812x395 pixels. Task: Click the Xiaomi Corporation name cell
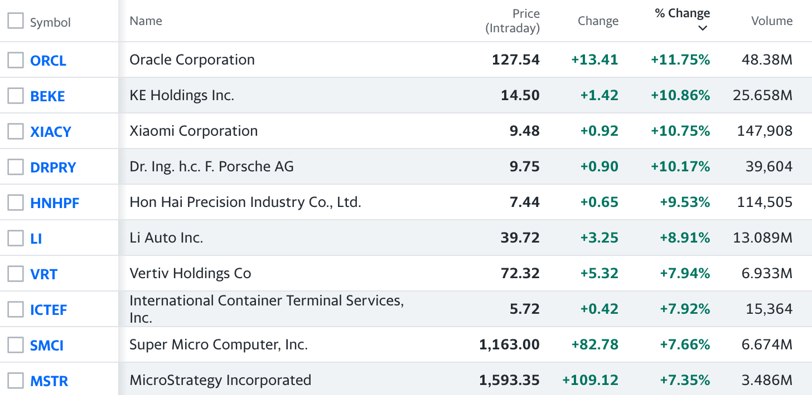pos(194,131)
